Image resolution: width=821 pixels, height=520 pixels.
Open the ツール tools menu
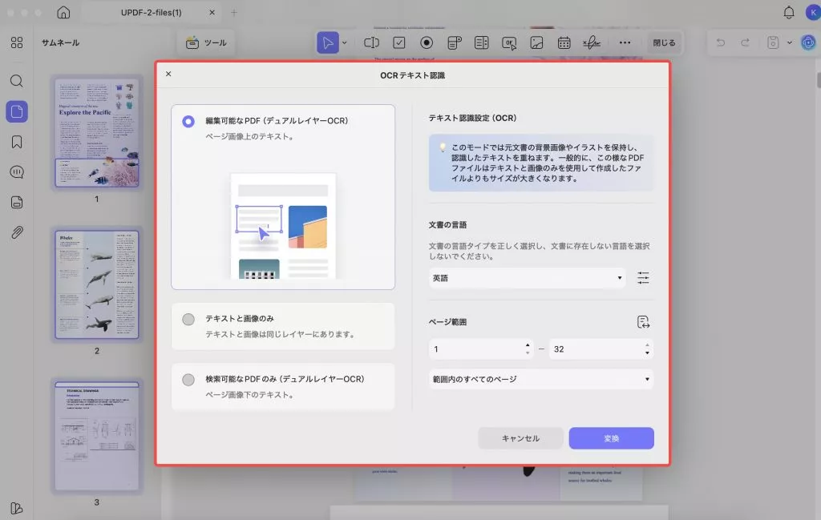(206, 42)
